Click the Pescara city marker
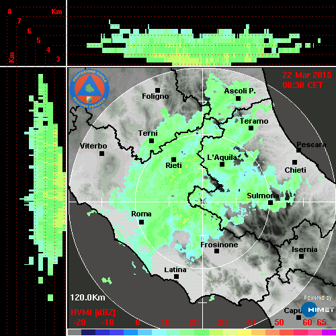 (x=299, y=150)
